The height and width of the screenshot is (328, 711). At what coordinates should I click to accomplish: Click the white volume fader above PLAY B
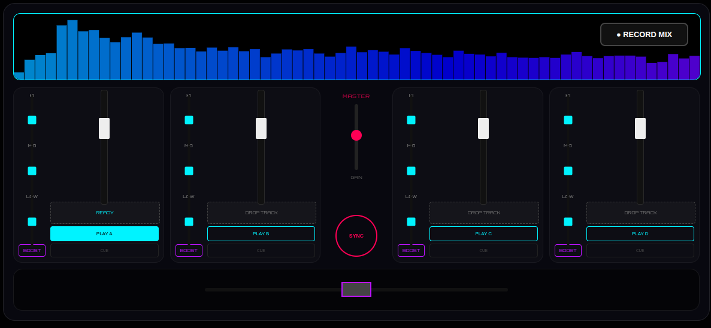tap(261, 128)
